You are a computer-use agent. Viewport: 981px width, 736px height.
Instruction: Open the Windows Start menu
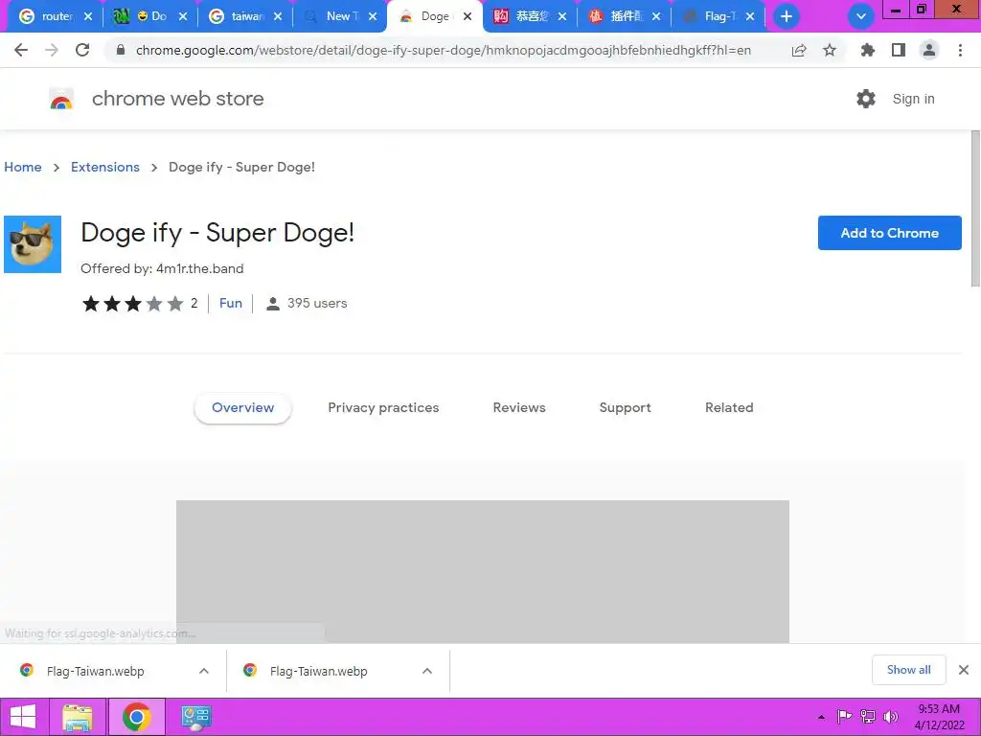(23, 717)
